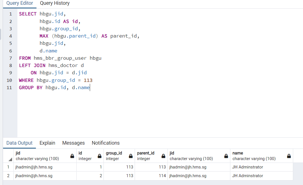Select row 2 by clicking its row number
Screen dimensions: 303x185
coord(8,176)
